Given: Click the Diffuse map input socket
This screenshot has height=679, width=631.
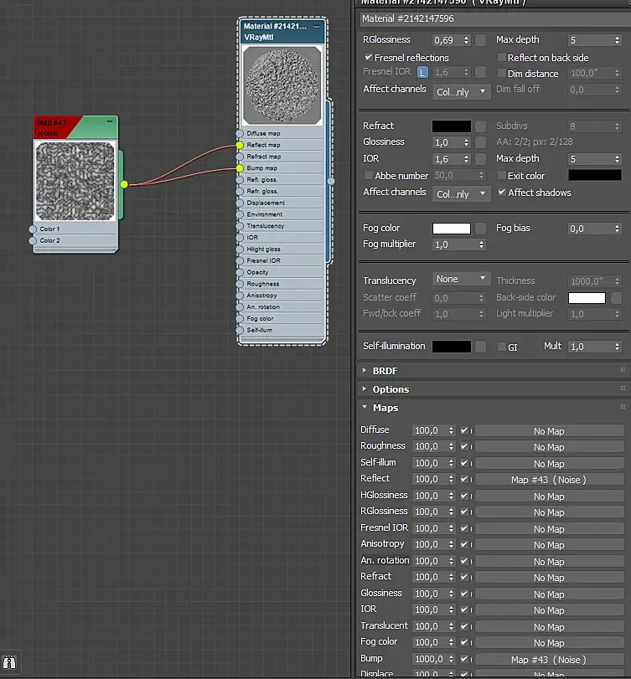Looking at the screenshot, I should [x=241, y=133].
